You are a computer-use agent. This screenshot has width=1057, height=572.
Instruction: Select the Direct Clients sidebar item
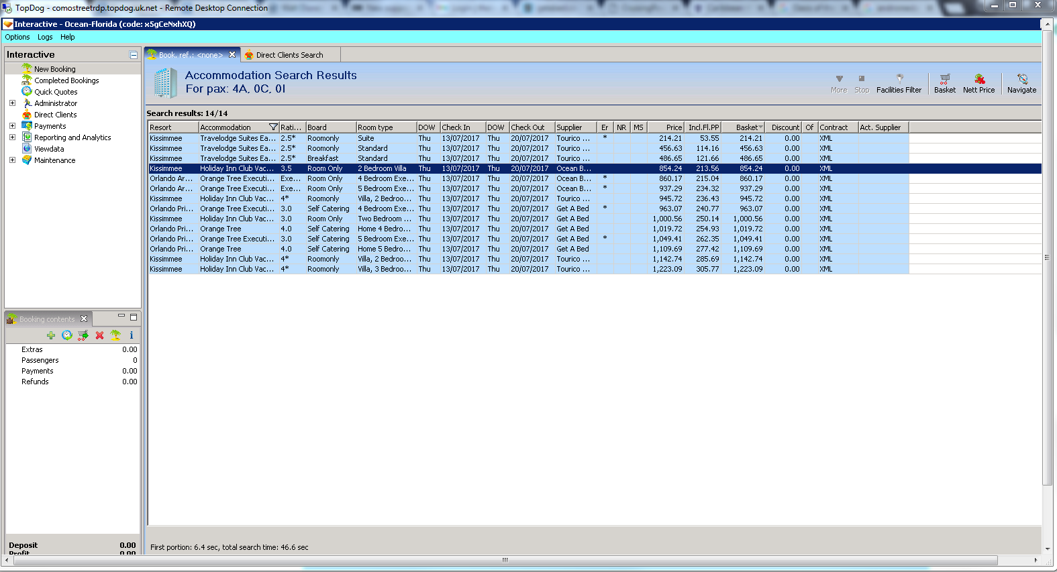point(55,115)
